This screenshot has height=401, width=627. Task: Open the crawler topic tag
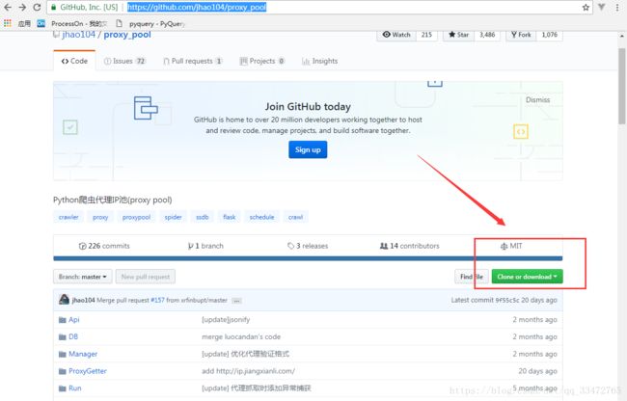tap(68, 217)
